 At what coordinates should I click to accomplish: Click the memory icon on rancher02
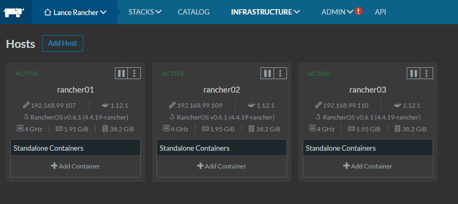[206, 129]
